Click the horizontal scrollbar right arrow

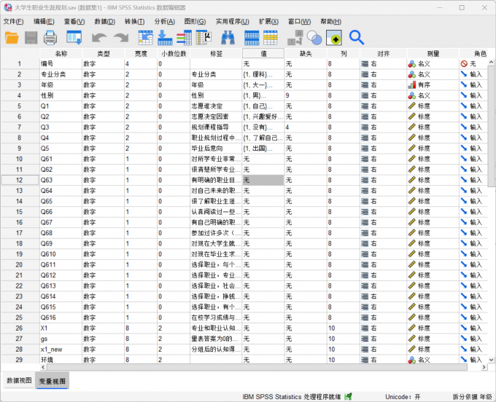click(x=484, y=367)
